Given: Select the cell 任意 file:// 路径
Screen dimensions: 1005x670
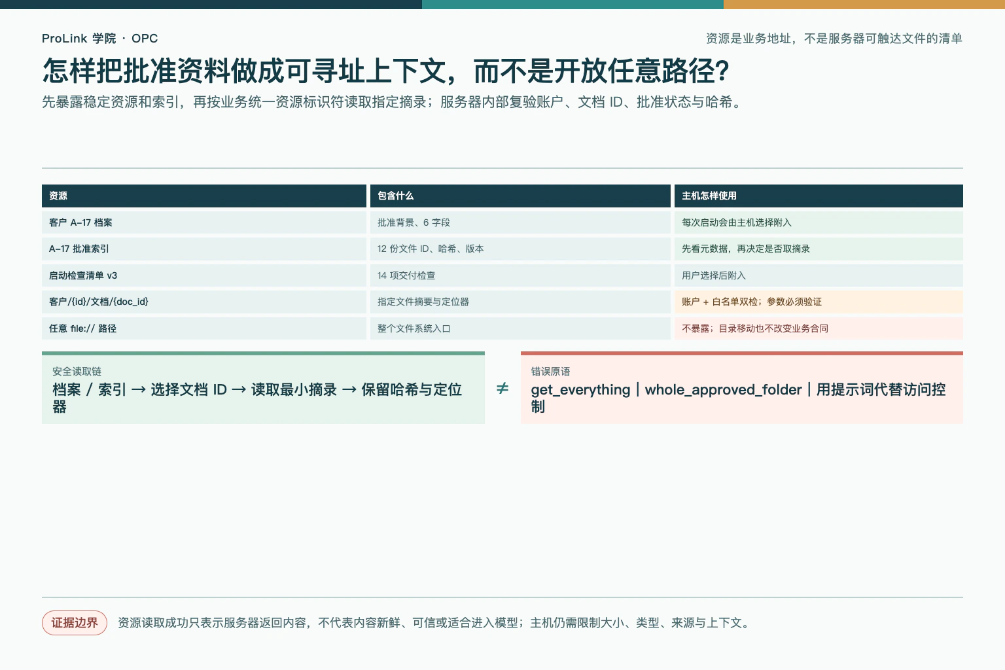Looking at the screenshot, I should coord(204,328).
